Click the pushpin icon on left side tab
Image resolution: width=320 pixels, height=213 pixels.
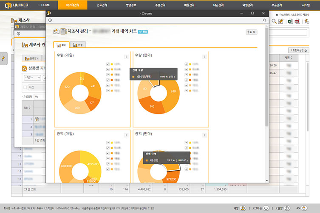tap(3, 58)
